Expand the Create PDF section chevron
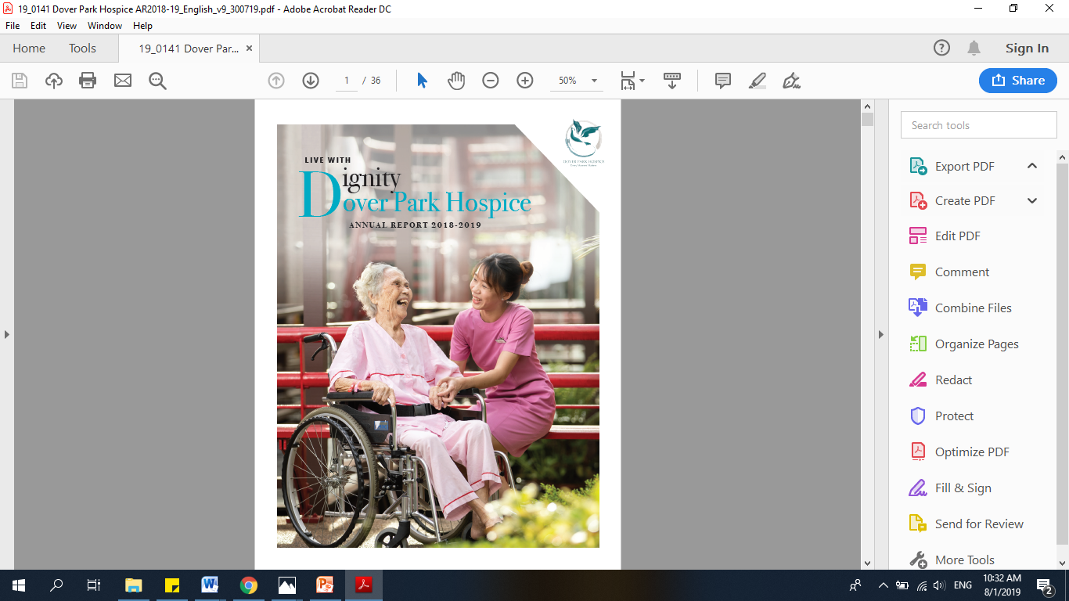This screenshot has height=601, width=1069. 1032,201
